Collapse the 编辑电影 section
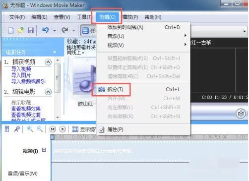The height and width of the screenshot is (181, 249). 48,92
